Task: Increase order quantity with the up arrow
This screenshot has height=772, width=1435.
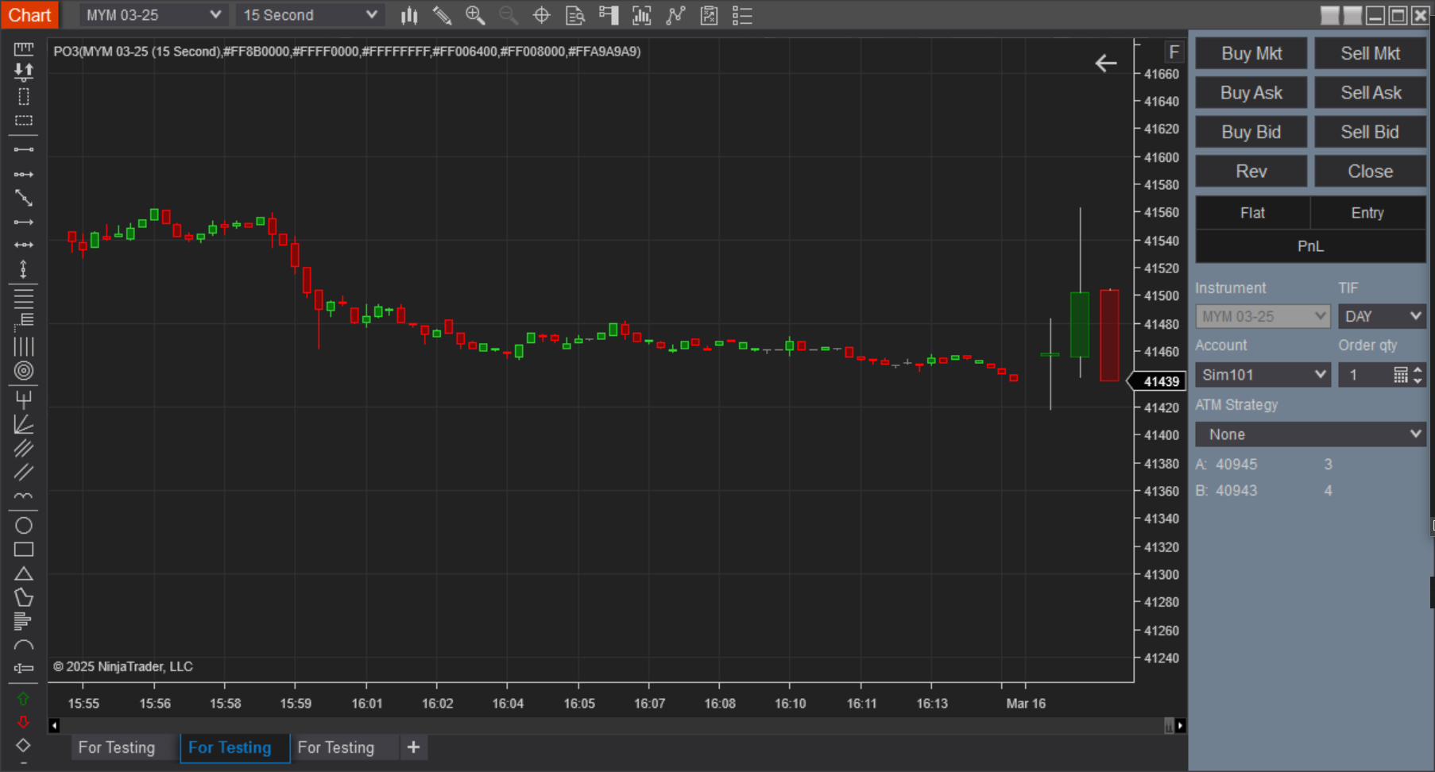Action: tap(1418, 369)
